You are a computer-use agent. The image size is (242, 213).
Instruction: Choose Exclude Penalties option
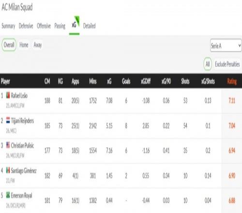coord(227,64)
